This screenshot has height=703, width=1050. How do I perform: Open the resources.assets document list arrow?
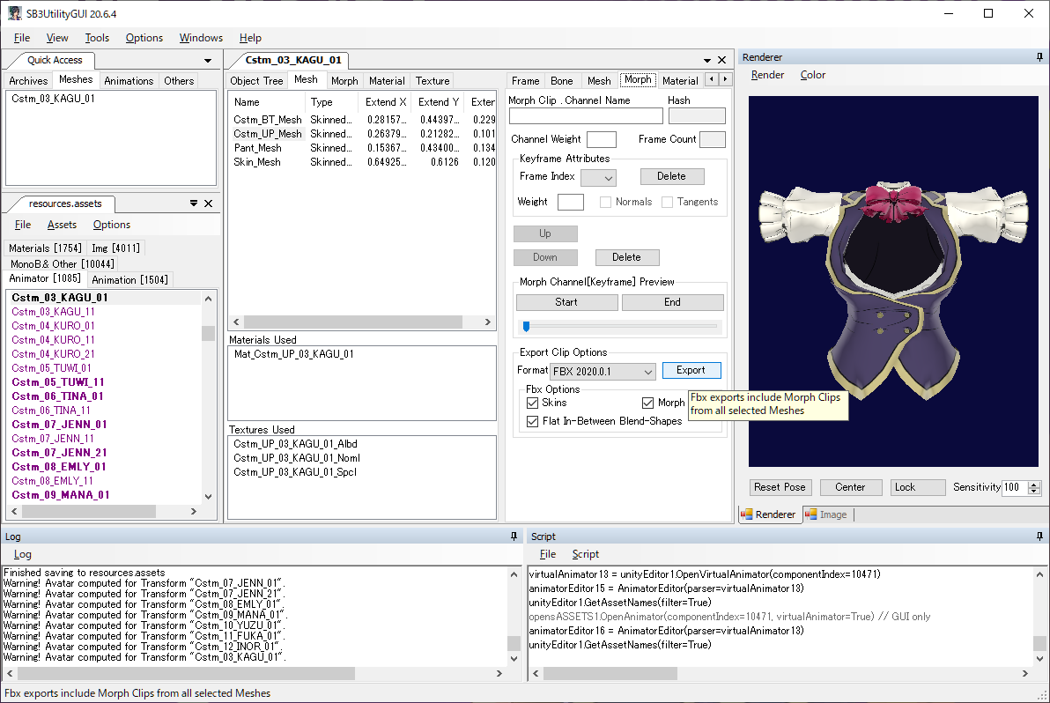coord(194,203)
